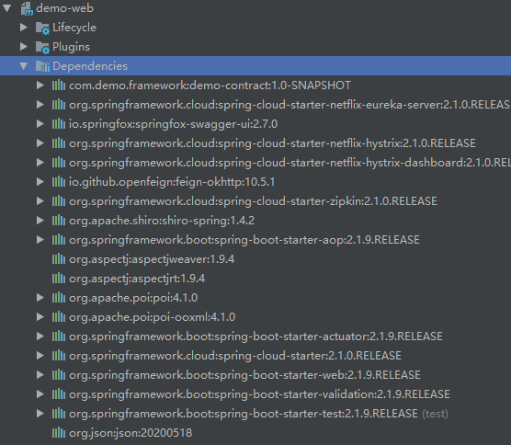
Task: Click library icon beside shiro-spring:1.4.2
Action: 59,221
